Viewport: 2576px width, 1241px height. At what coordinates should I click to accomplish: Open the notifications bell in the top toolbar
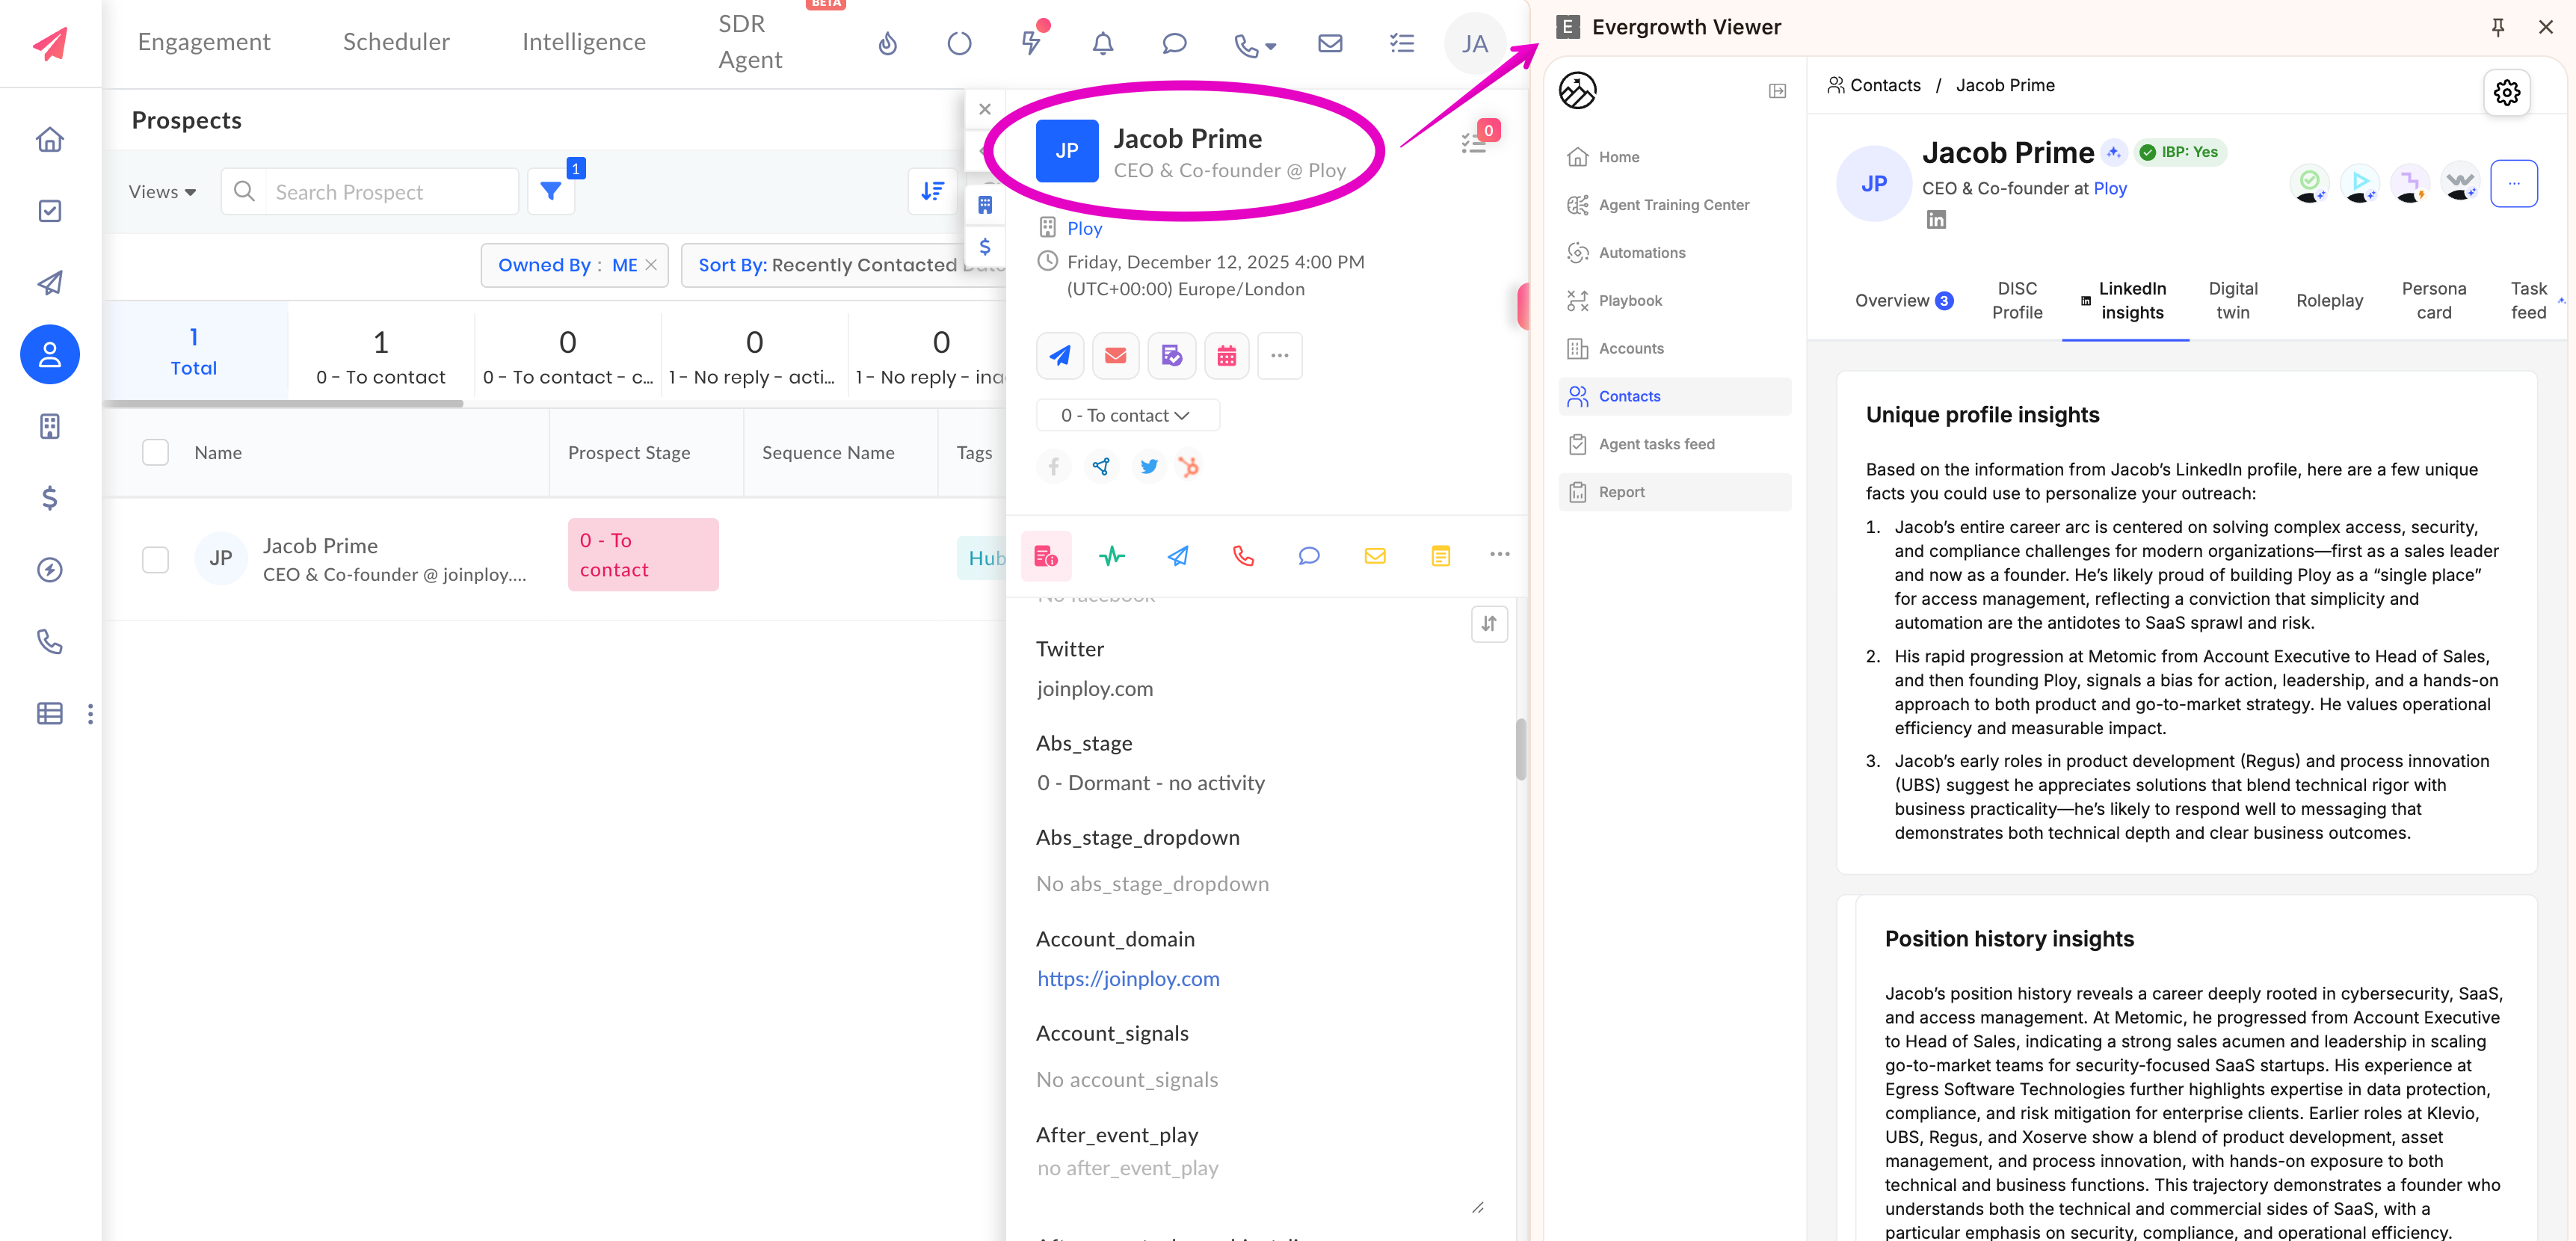pos(1102,43)
